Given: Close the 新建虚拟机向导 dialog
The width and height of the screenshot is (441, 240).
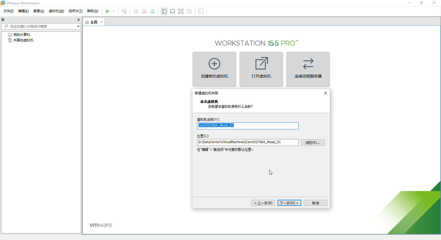Looking at the screenshot, I should pyautogui.click(x=326, y=93).
